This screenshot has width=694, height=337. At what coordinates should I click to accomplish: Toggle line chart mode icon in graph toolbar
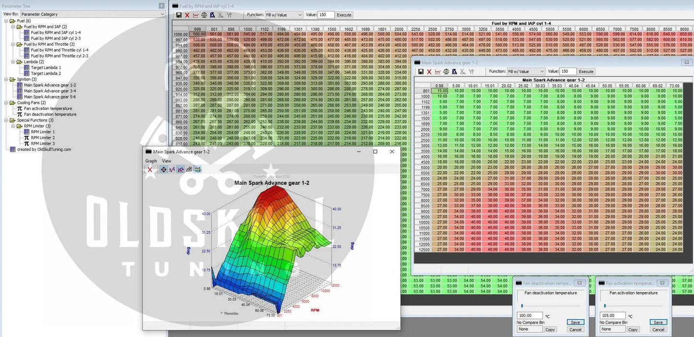point(172,169)
